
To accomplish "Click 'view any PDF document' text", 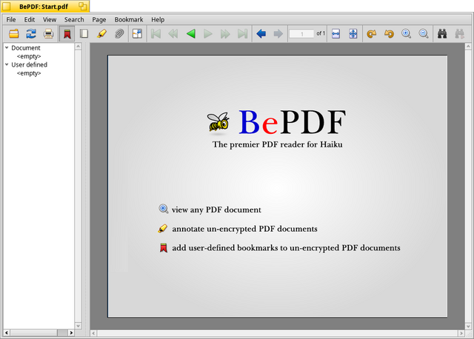I will point(216,209).
